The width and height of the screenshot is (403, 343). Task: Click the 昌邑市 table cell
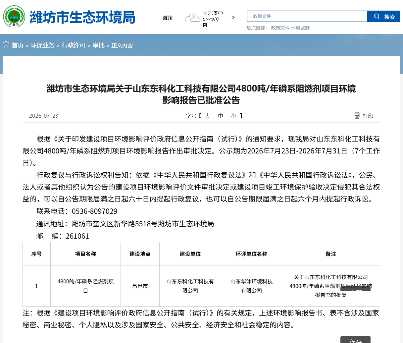pos(140,286)
